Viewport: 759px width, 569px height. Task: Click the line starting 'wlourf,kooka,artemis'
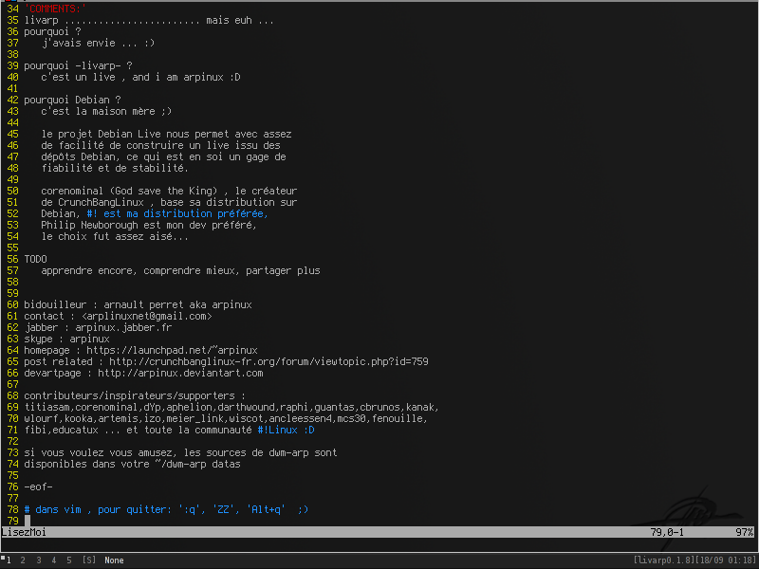(x=226, y=418)
